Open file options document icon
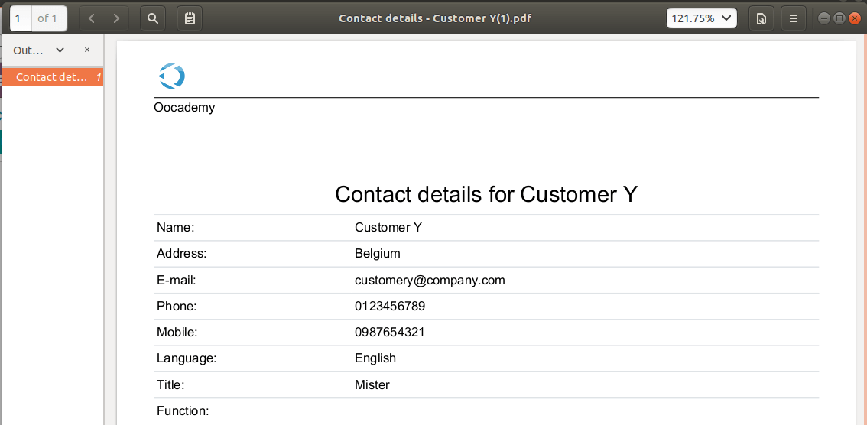The width and height of the screenshot is (867, 425). pyautogui.click(x=761, y=19)
